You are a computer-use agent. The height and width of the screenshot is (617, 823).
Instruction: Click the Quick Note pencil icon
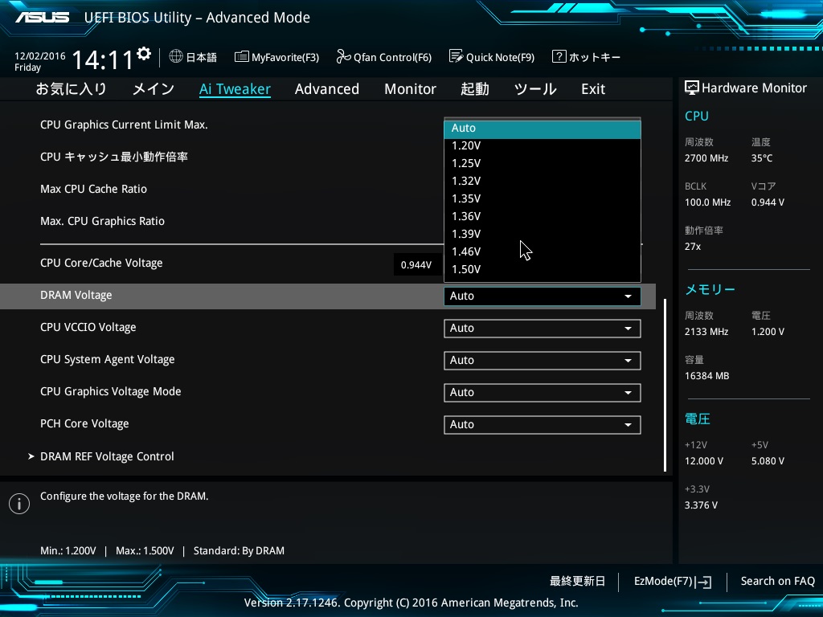point(456,56)
